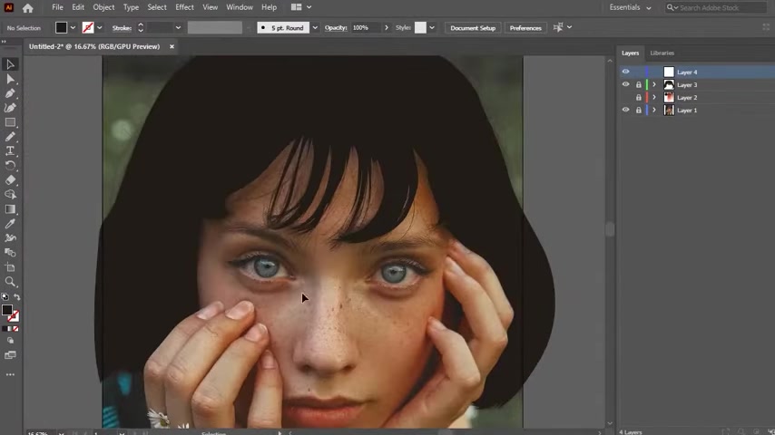Click the Preferences button

click(525, 28)
